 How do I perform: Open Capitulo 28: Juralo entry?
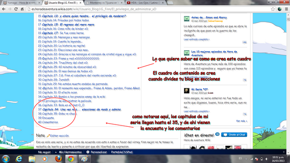tap(53, 80)
